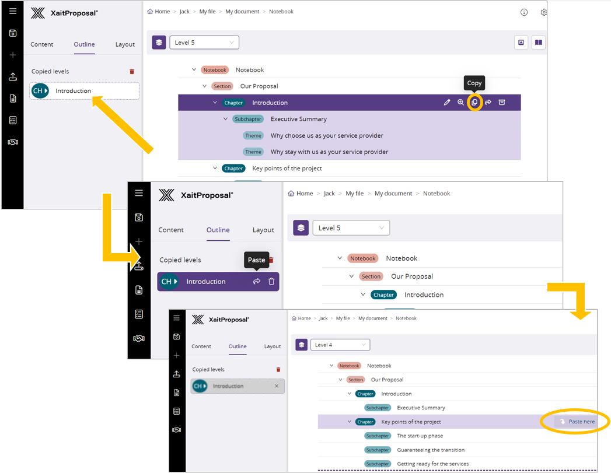The image size is (611, 473).
Task: Select Getting ready for the services subchapter
Action: 432,464
